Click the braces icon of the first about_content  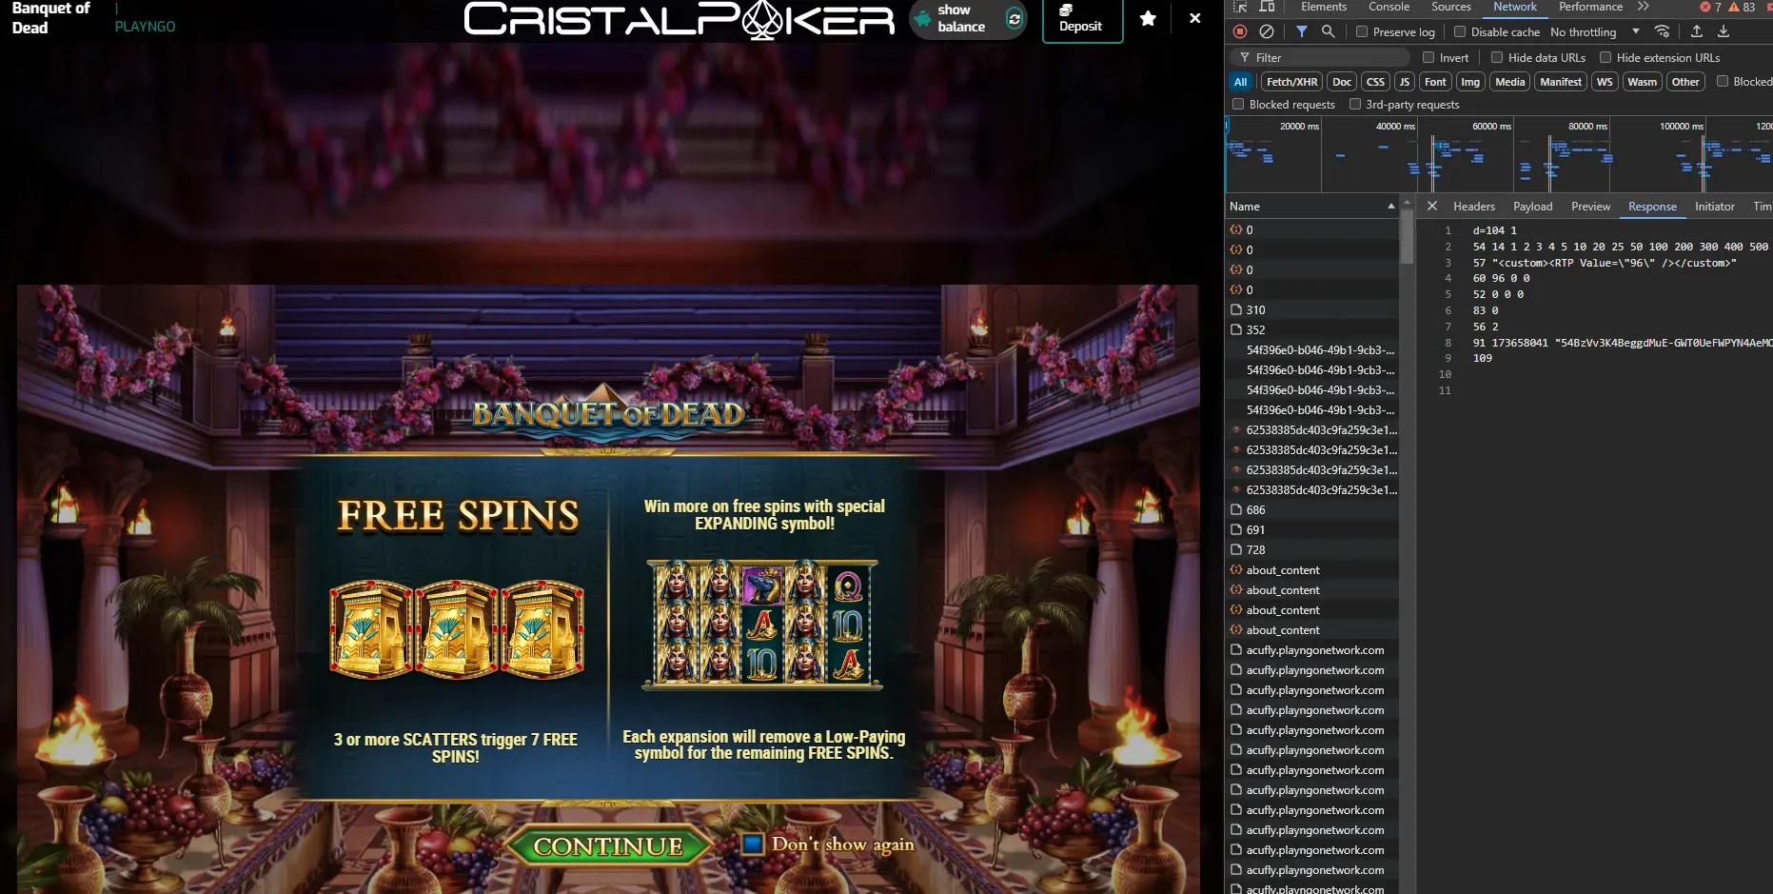pyautogui.click(x=1236, y=569)
